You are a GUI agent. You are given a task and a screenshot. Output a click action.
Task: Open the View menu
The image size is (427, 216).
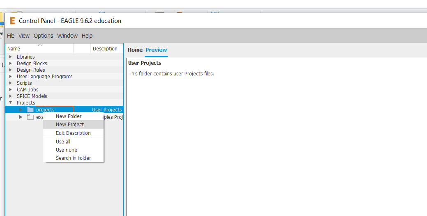(24, 36)
